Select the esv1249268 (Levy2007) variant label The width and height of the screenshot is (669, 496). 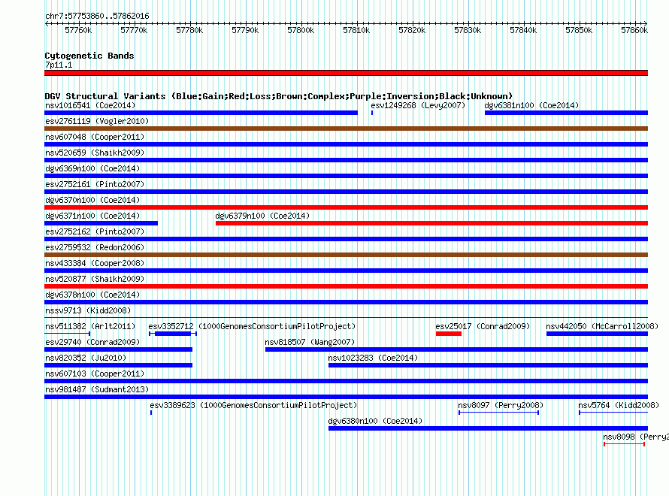click(418, 105)
